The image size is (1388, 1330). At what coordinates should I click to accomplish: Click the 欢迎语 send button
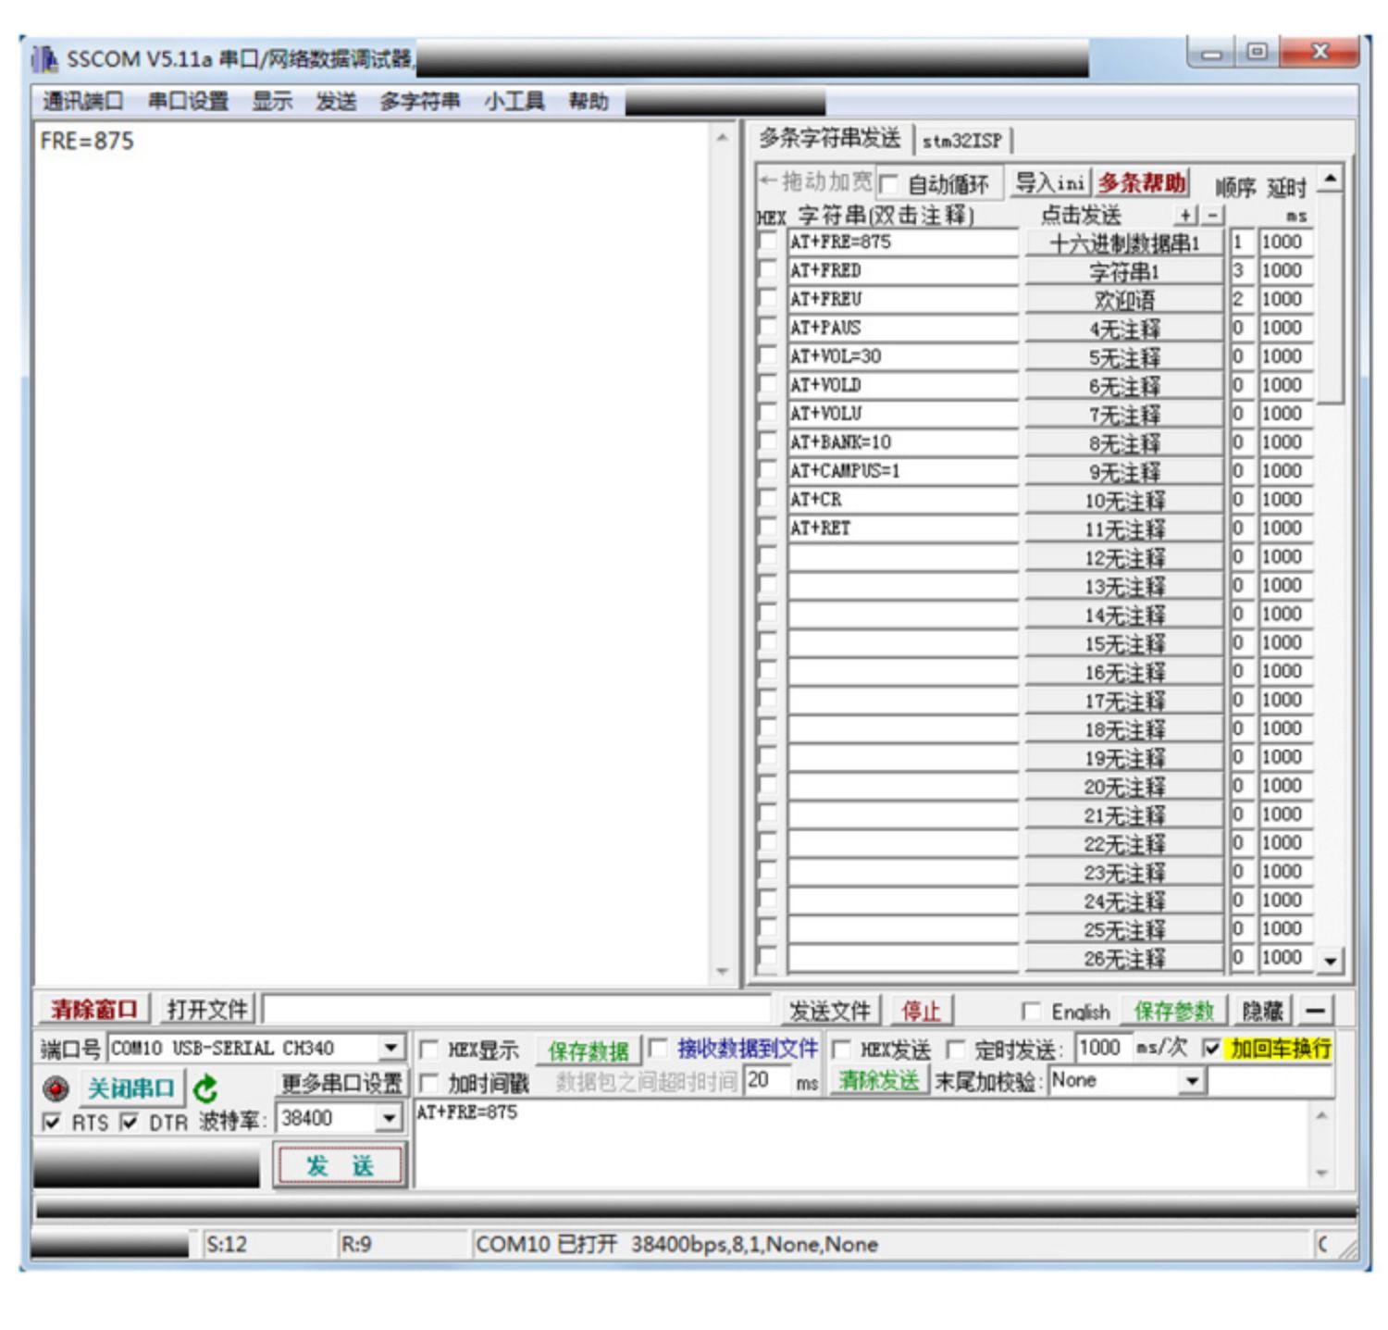tap(1123, 301)
